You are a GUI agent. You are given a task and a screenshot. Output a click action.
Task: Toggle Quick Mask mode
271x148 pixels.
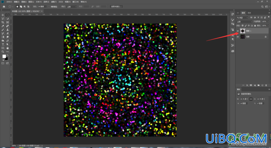3,63
